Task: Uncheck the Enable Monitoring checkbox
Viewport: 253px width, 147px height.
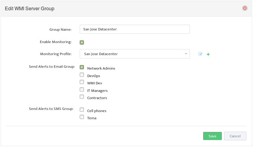Action: click(x=82, y=42)
